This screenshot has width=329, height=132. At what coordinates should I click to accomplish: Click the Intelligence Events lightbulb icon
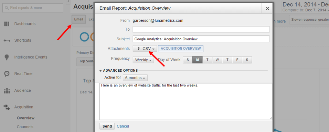coord(7,57)
